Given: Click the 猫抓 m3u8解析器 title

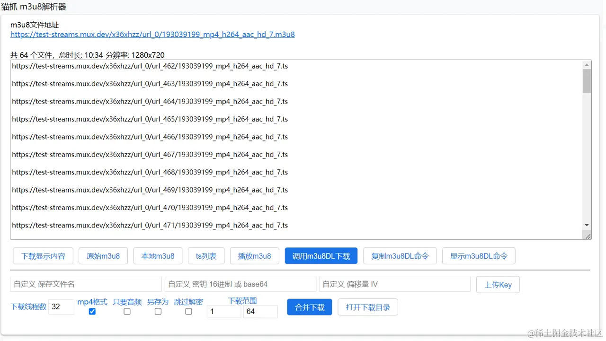Looking at the screenshot, I should click(x=34, y=7).
